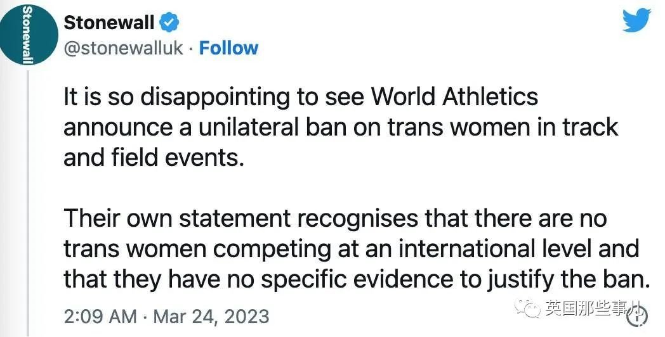Open the Stonewall display name
The width and height of the screenshot is (665, 337).
[109, 22]
